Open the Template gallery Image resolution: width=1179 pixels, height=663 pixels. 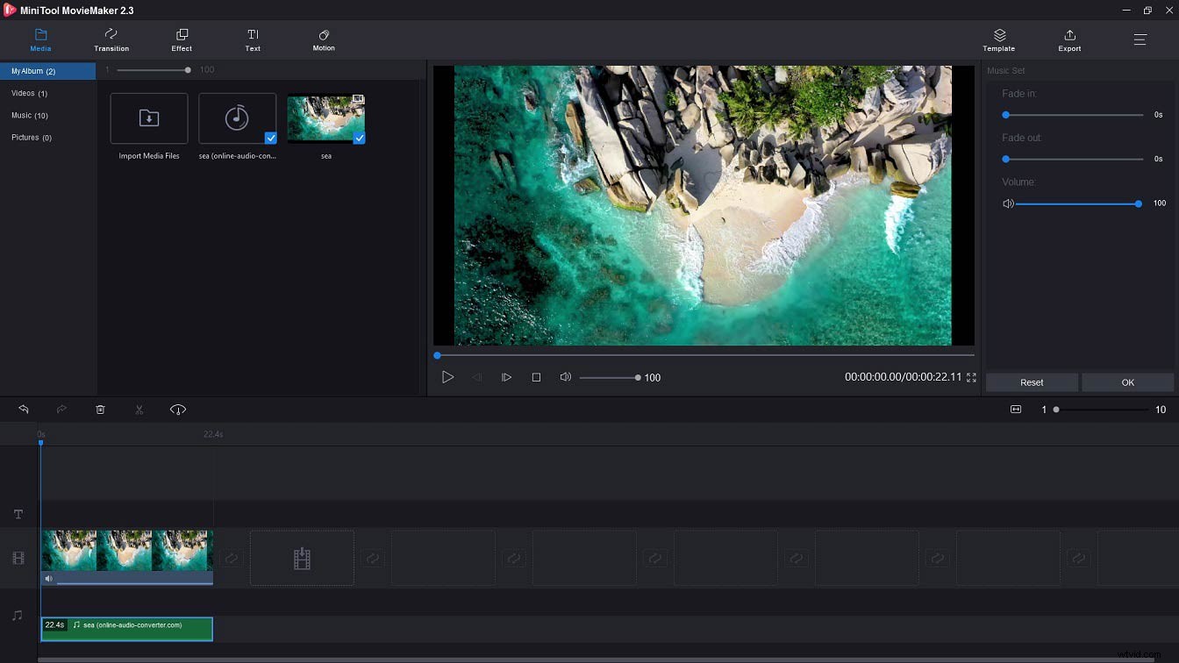[x=998, y=39]
